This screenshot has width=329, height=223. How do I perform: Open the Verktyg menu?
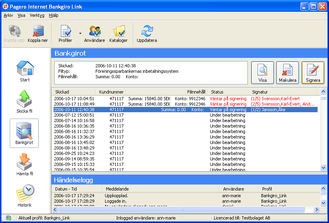coord(37,15)
